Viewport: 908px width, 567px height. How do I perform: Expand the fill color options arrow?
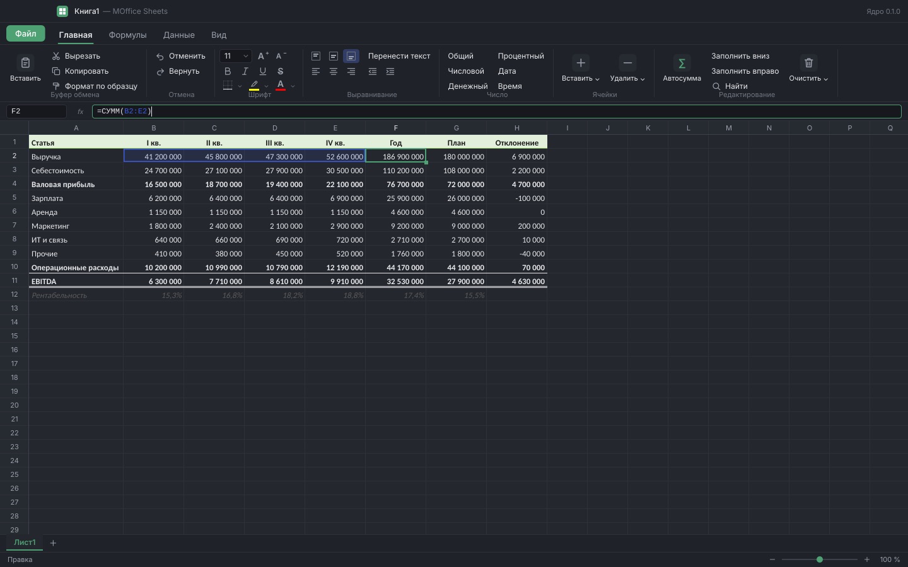266,86
